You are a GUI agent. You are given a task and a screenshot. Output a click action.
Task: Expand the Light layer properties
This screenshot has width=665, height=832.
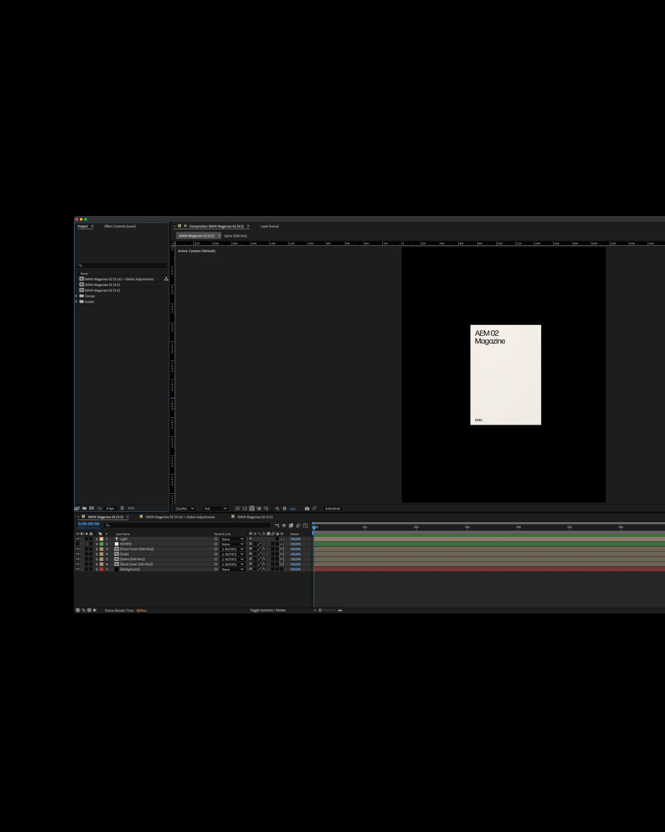[97, 539]
